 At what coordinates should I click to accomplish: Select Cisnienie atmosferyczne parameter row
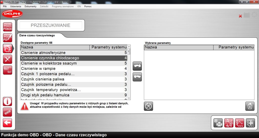click(74, 53)
